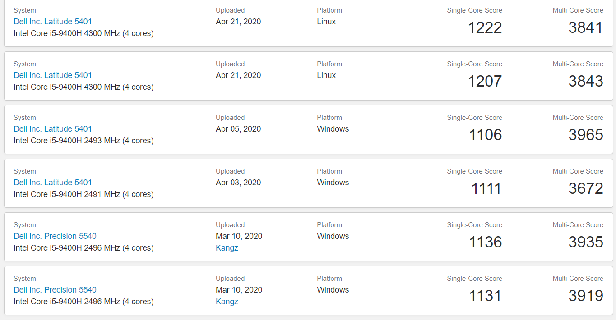This screenshot has height=320, width=616.
Task: Open Precision 5540 link with score 1131
Action: click(55, 290)
